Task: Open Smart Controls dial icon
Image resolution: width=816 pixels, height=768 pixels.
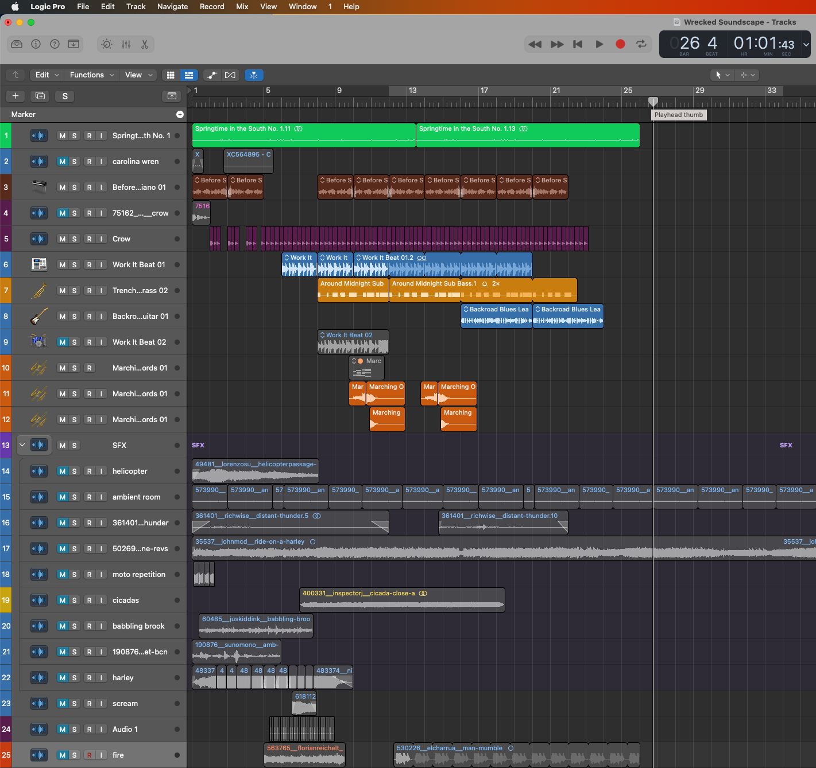Action: pos(107,44)
